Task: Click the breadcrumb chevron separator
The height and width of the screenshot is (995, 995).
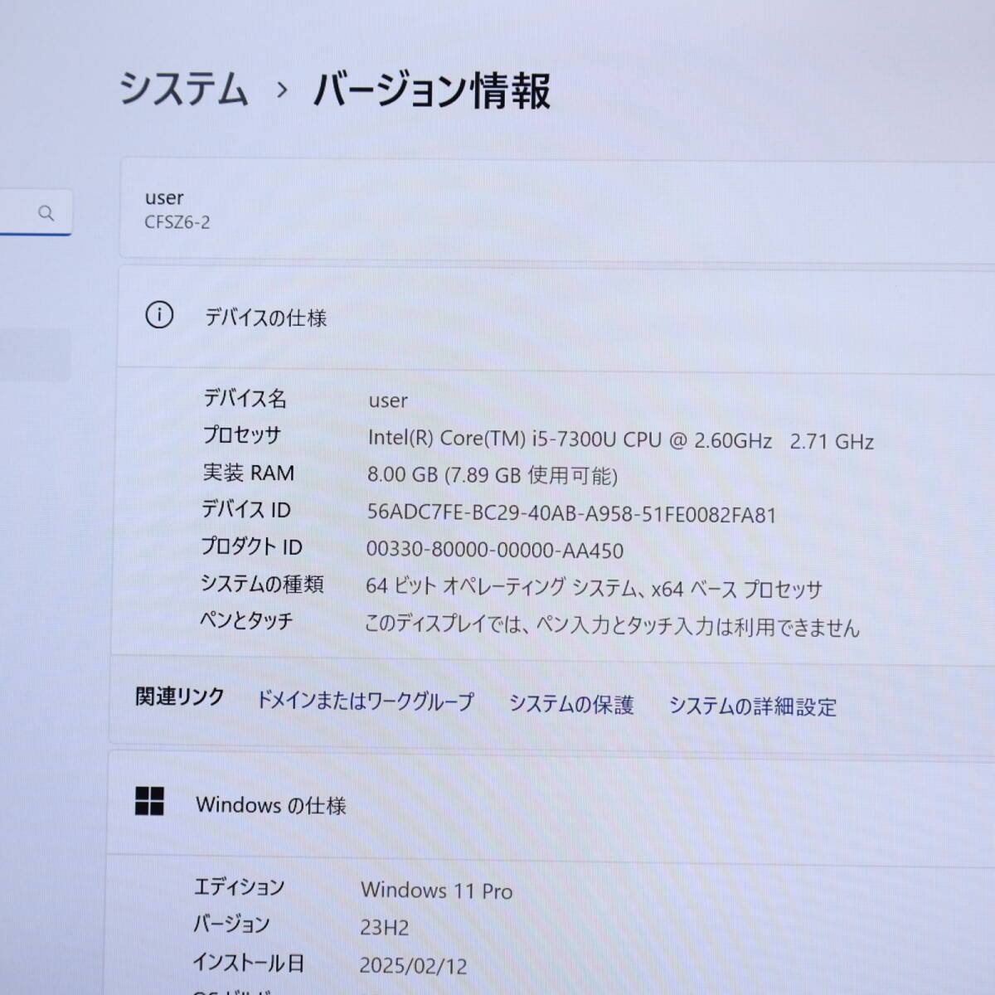Action: tap(282, 90)
